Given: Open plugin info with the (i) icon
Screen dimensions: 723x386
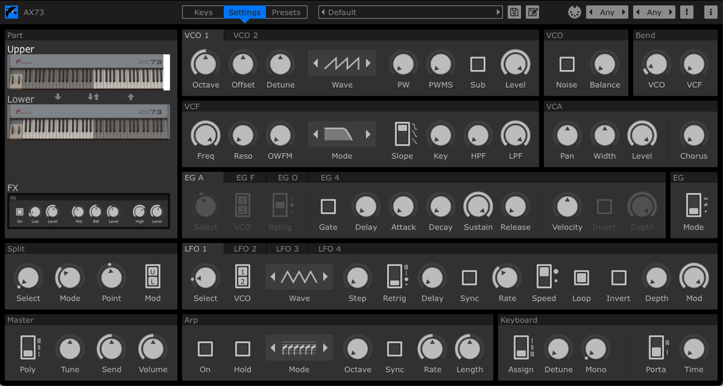Looking at the screenshot, I should click(710, 12).
